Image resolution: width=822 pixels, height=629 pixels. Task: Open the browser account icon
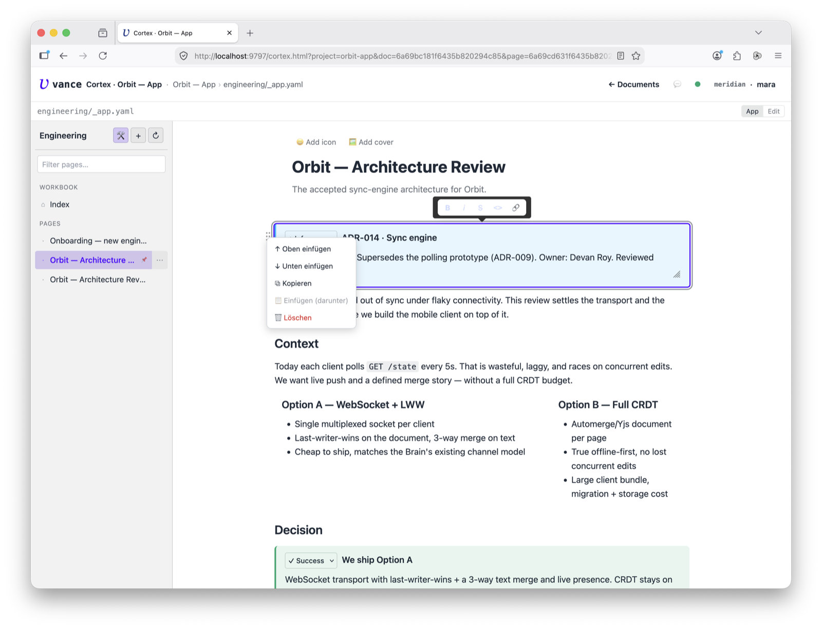[717, 56]
